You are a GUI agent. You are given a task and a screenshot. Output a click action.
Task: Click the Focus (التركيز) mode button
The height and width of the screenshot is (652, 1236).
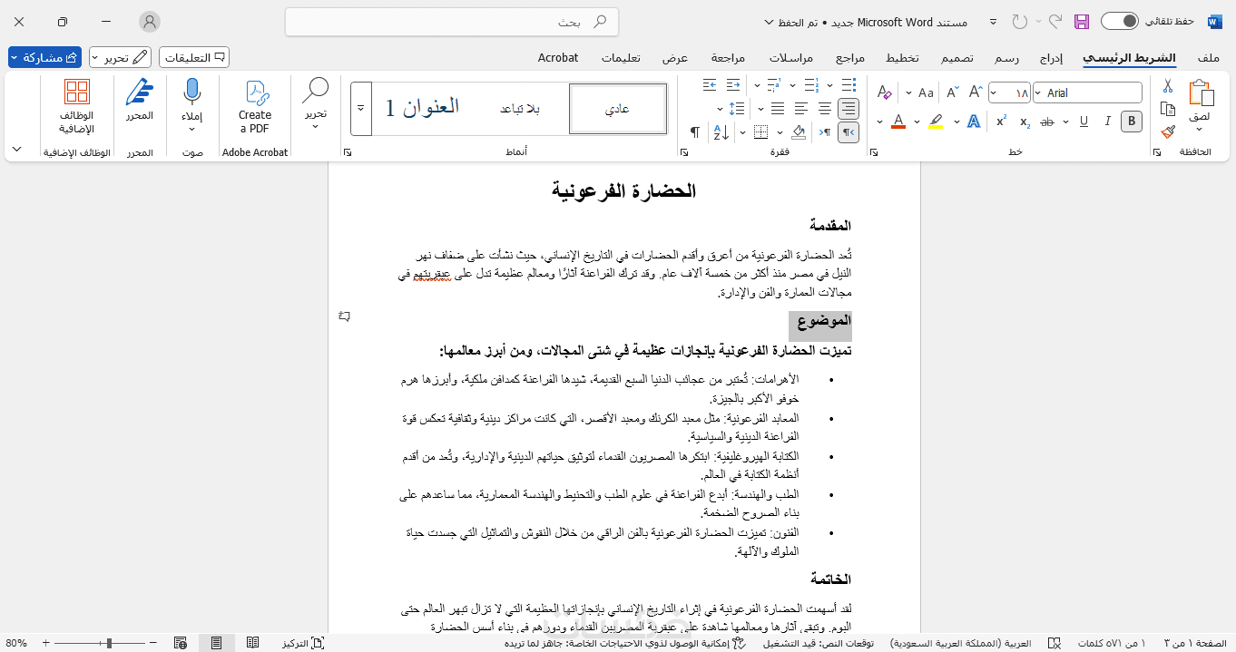pyautogui.click(x=303, y=643)
